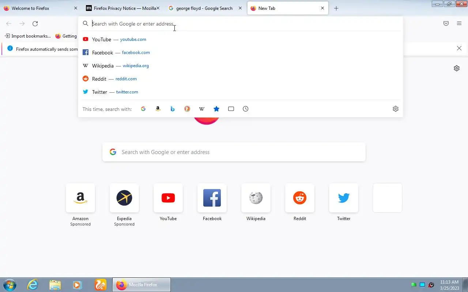Choose Twitter suggestion in address dropdown
The height and width of the screenshot is (292, 468).
(x=241, y=92)
